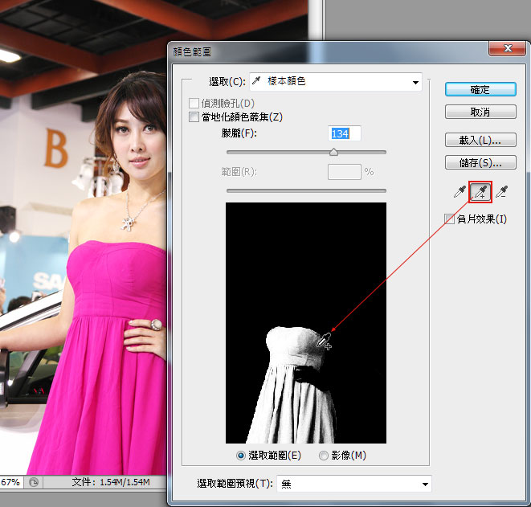
Task: Click the 朦朧 value field showing 134
Action: click(x=345, y=133)
